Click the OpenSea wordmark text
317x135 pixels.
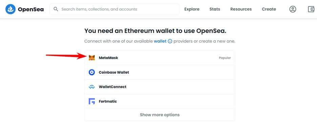(x=31, y=9)
